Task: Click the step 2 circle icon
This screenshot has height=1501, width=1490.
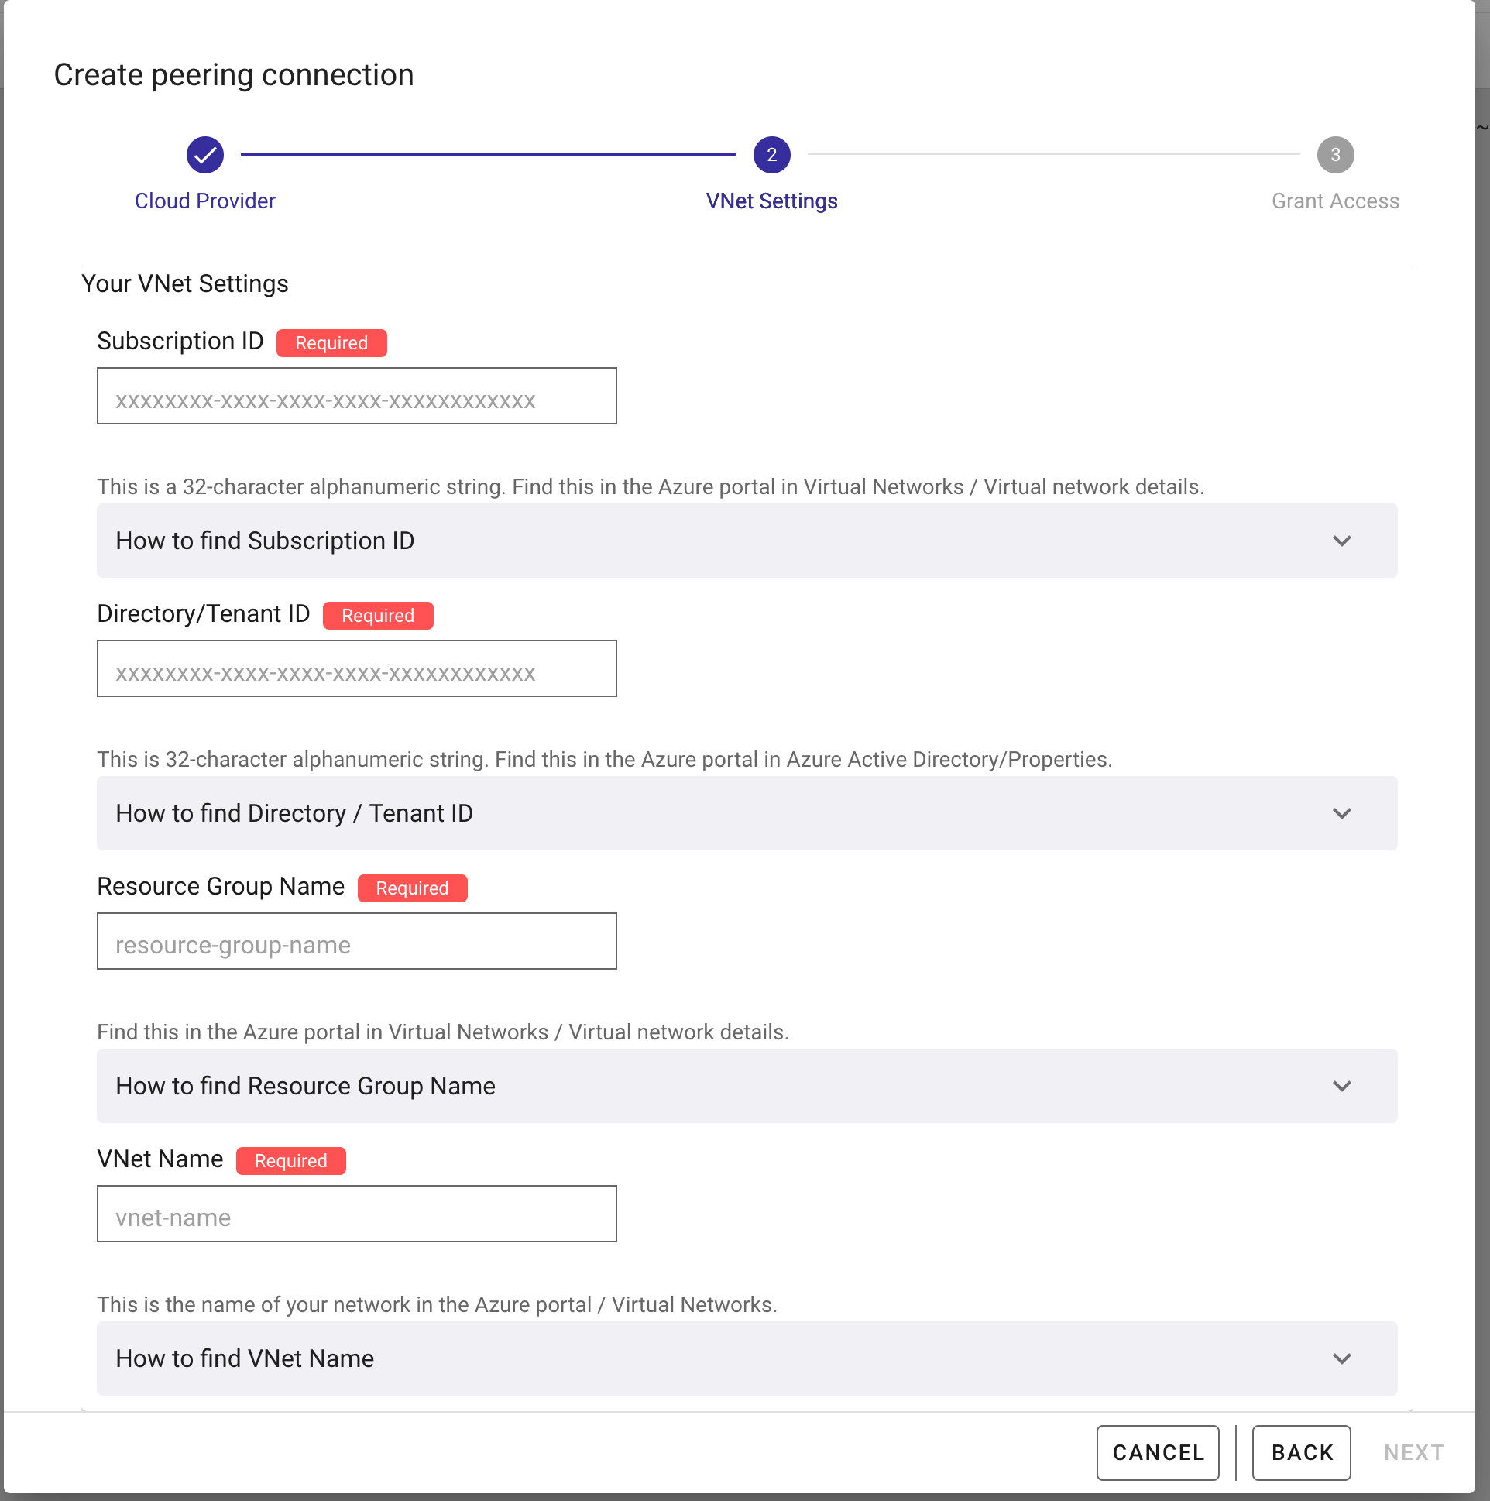Action: coord(771,155)
